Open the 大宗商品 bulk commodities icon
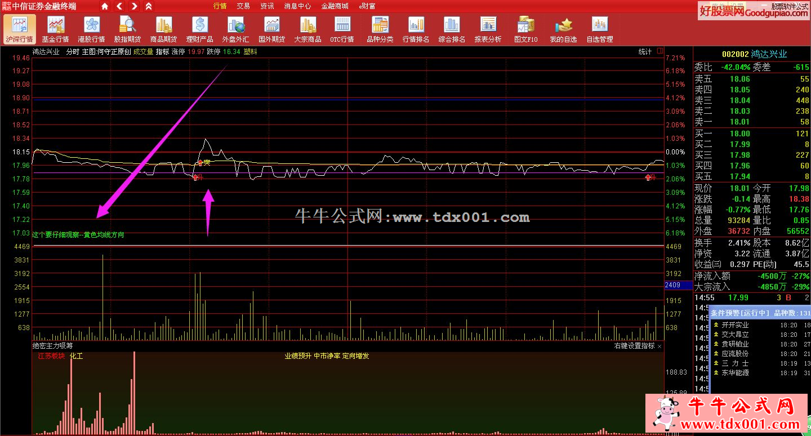The height and width of the screenshot is (436, 811). pos(308,29)
